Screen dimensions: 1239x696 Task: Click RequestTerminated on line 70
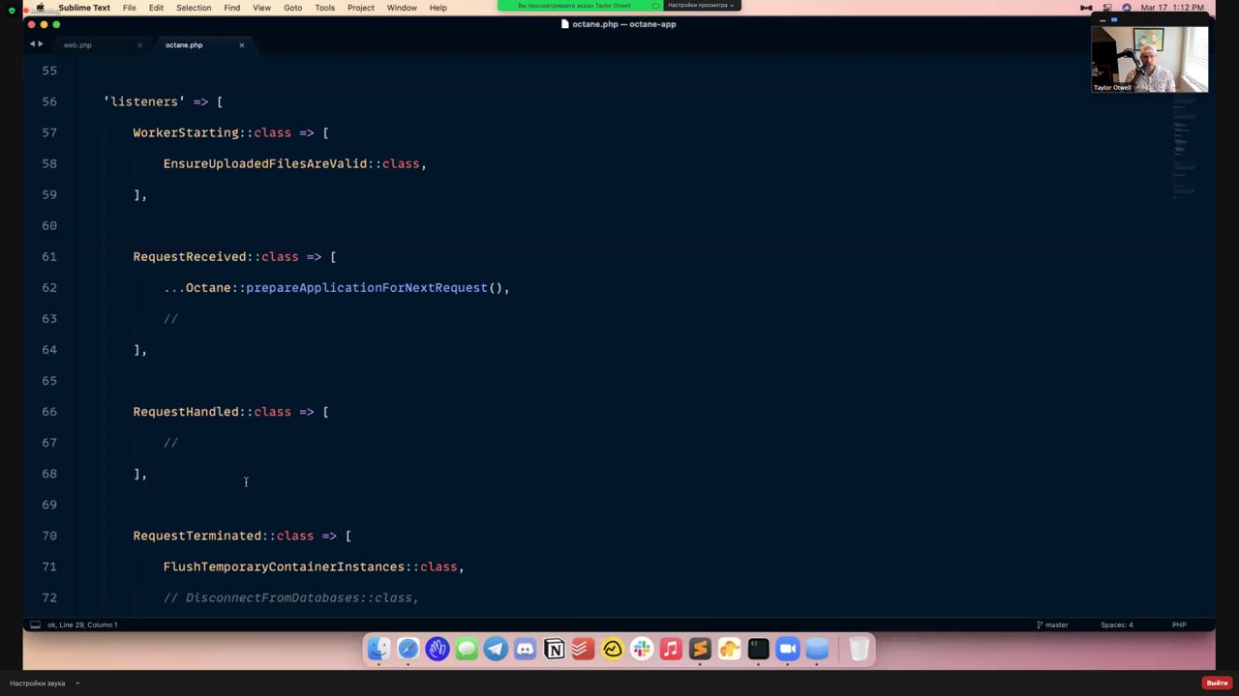click(x=197, y=536)
